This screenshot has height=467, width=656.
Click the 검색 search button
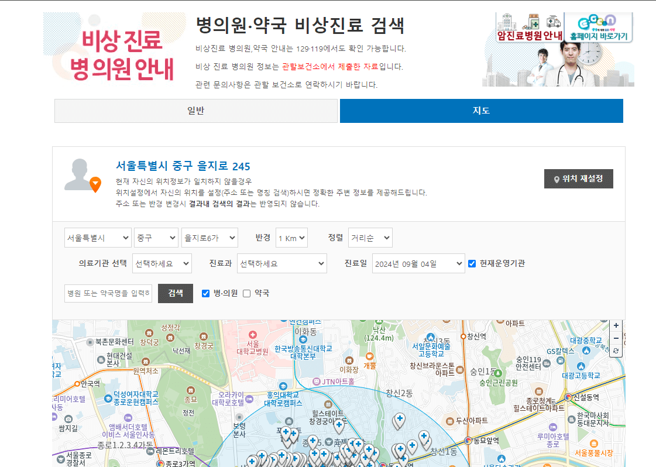point(175,293)
